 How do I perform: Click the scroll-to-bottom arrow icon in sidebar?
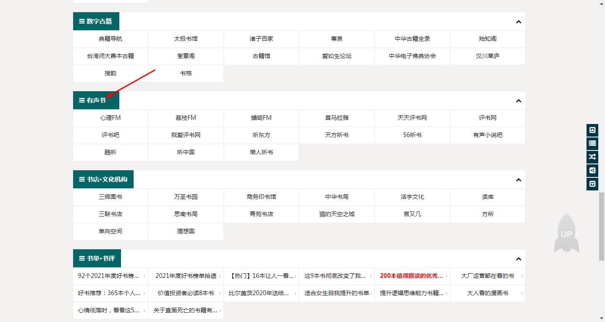point(592,184)
